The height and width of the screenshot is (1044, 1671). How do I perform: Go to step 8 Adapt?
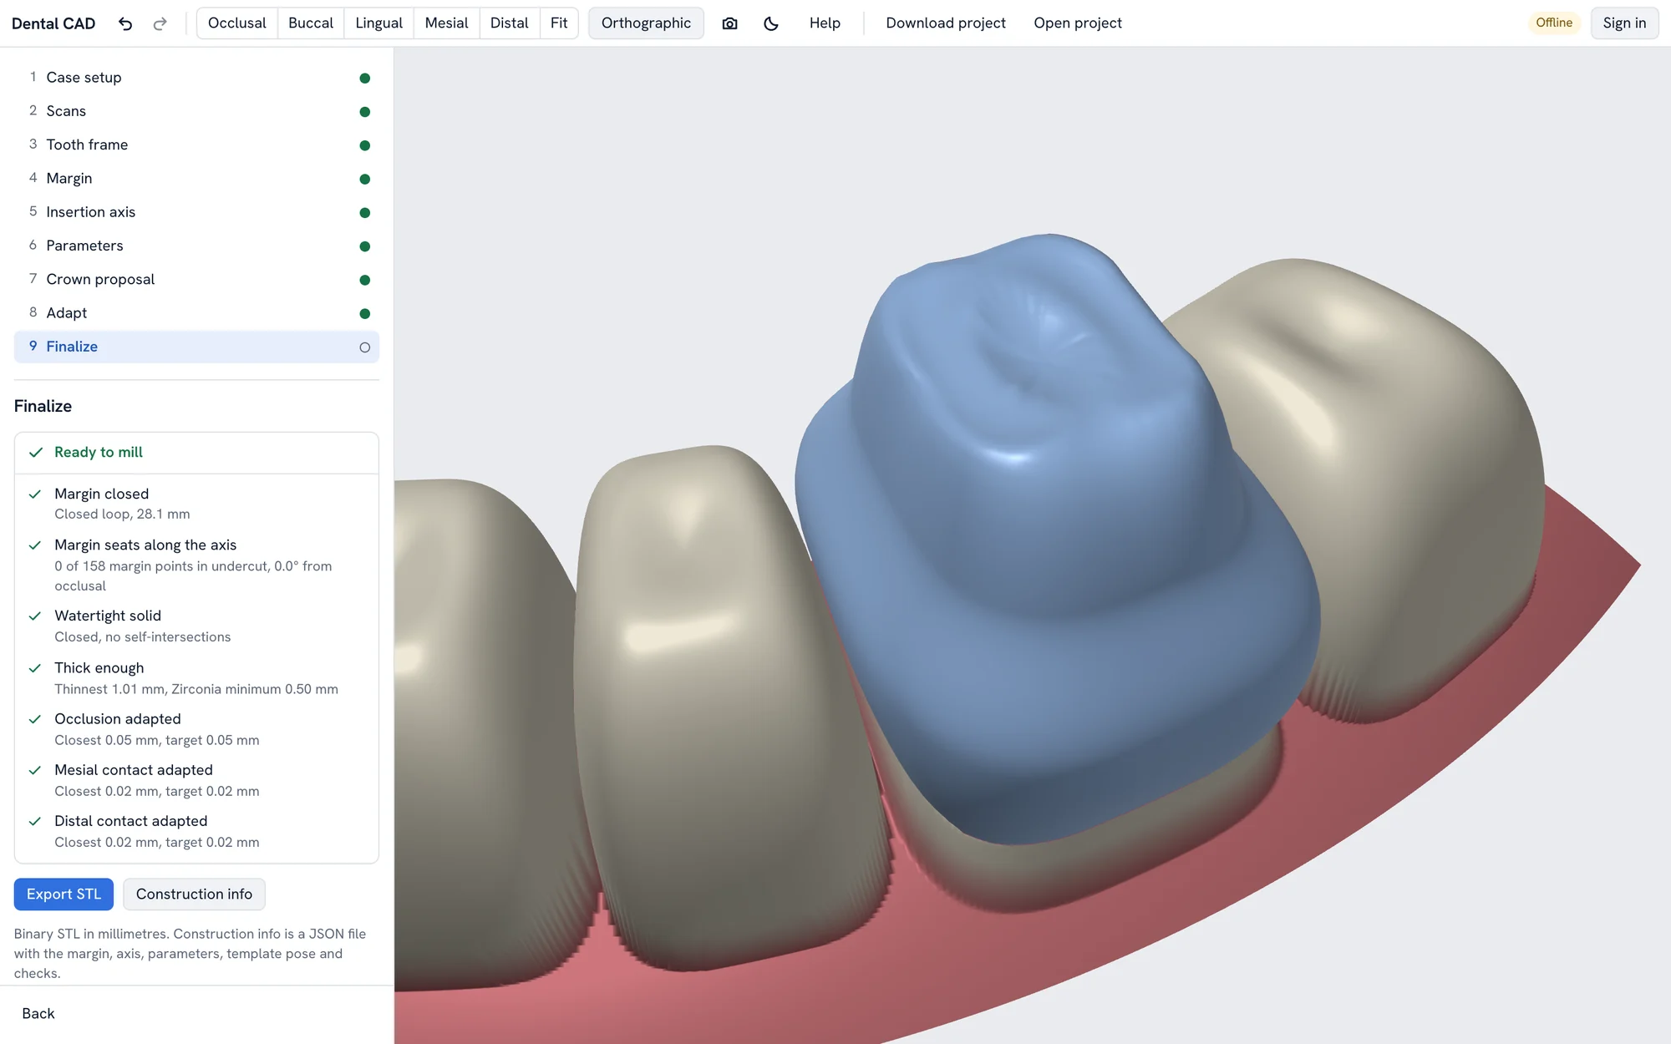(196, 313)
